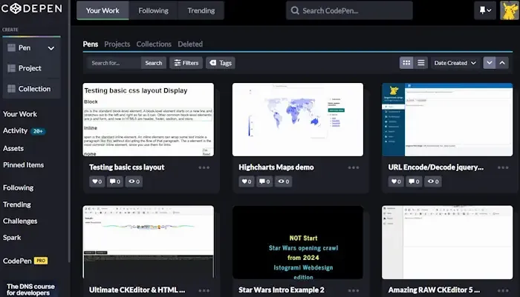This screenshot has width=520, height=297.
Task: Open the pinned items pin dropdown
Action: pyautogui.click(x=485, y=10)
